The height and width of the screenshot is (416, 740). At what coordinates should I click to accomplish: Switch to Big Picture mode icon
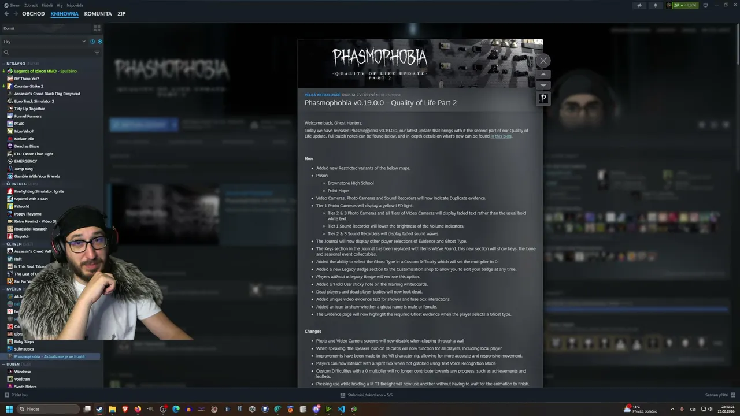click(705, 5)
